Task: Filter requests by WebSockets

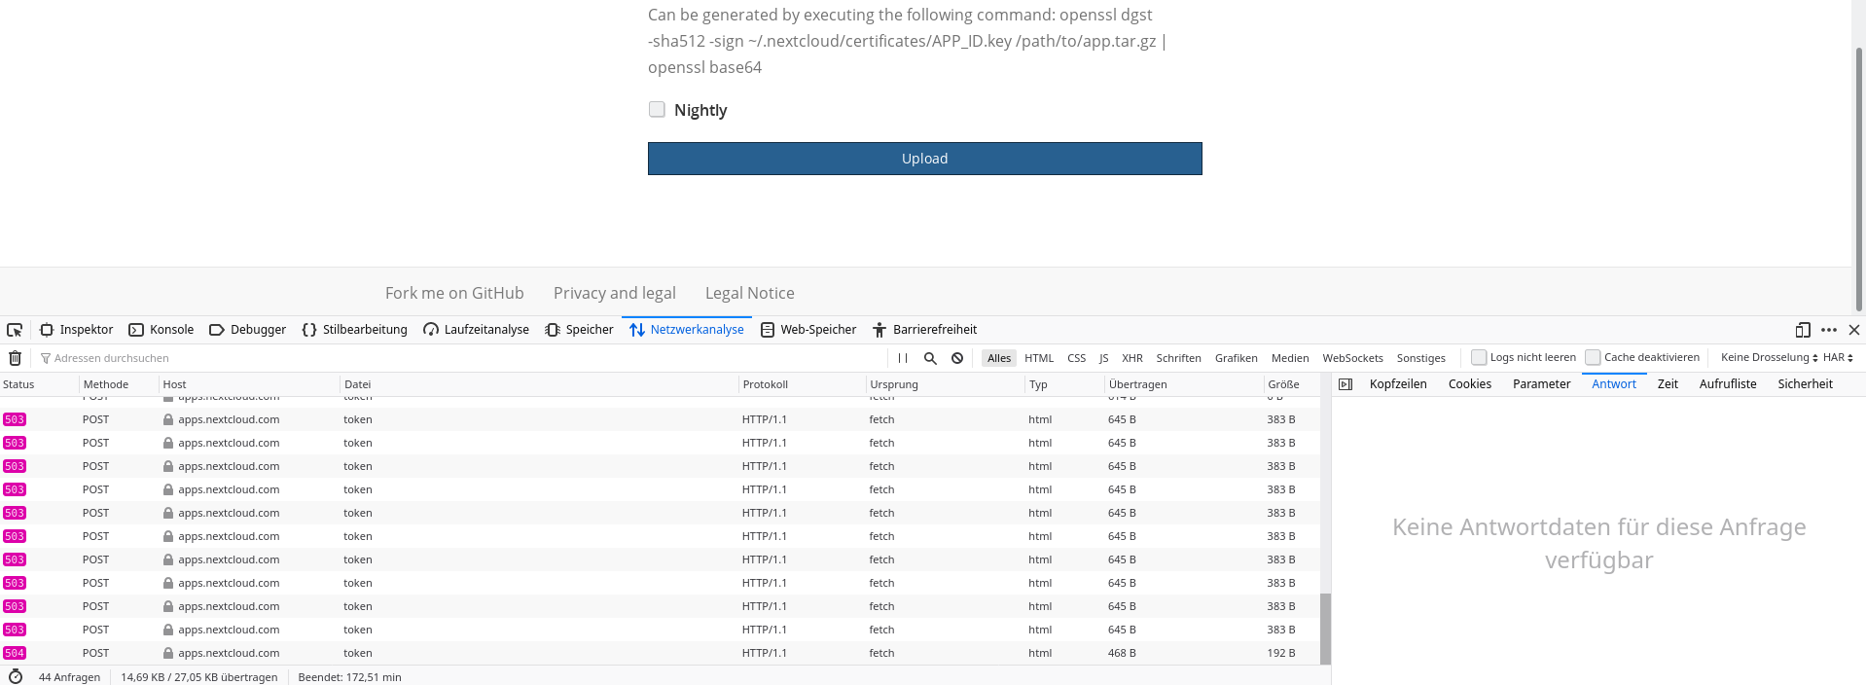Action: tap(1352, 358)
